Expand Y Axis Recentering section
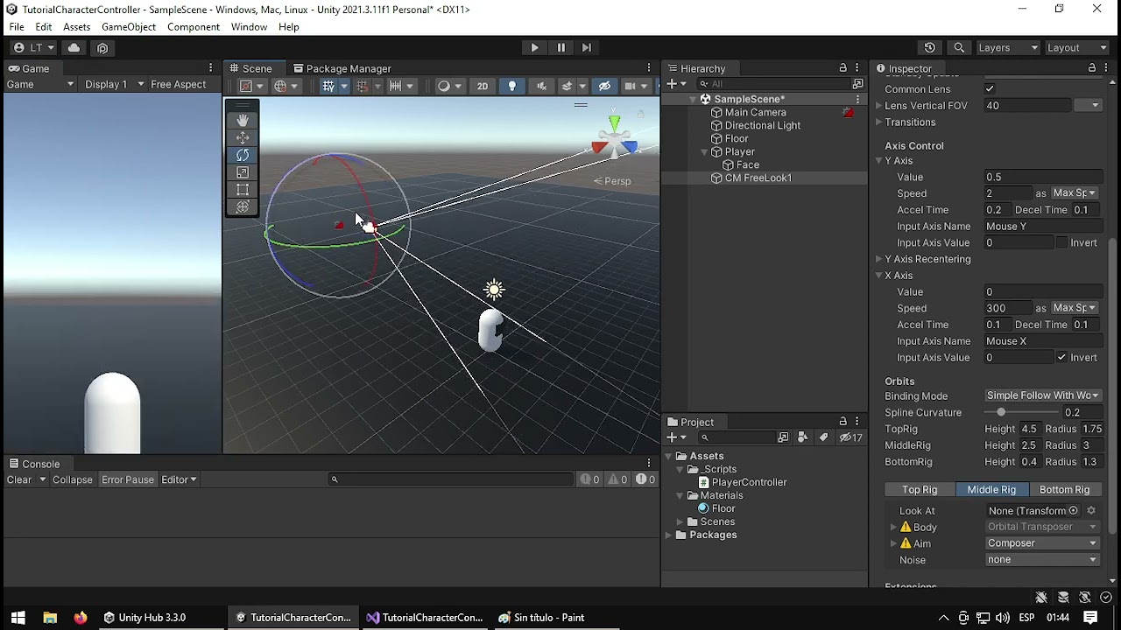The image size is (1121, 630). pos(879,260)
